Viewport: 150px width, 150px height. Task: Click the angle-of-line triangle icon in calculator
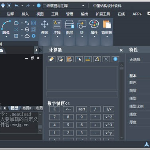97,59
